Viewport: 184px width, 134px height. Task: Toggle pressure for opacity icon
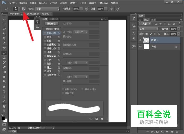(86, 9)
